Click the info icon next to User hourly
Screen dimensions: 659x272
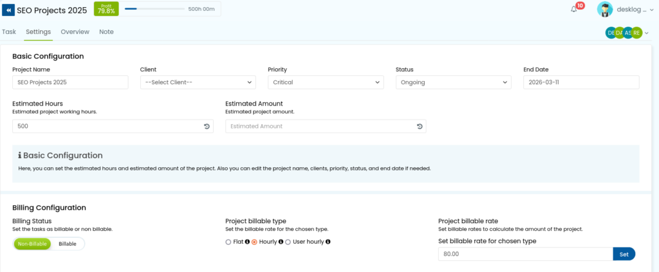[328, 242]
